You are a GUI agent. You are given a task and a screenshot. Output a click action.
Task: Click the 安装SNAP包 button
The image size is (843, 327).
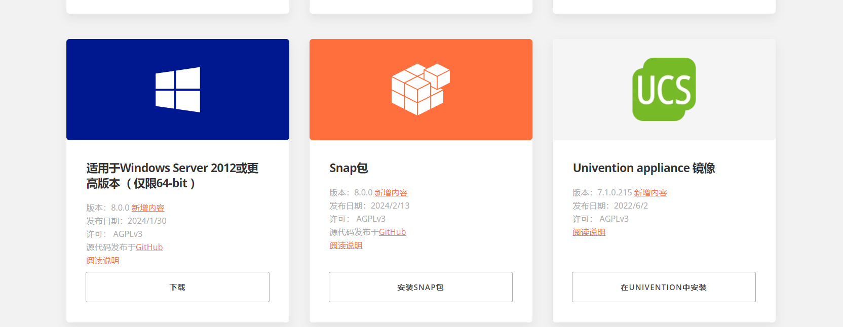point(420,287)
